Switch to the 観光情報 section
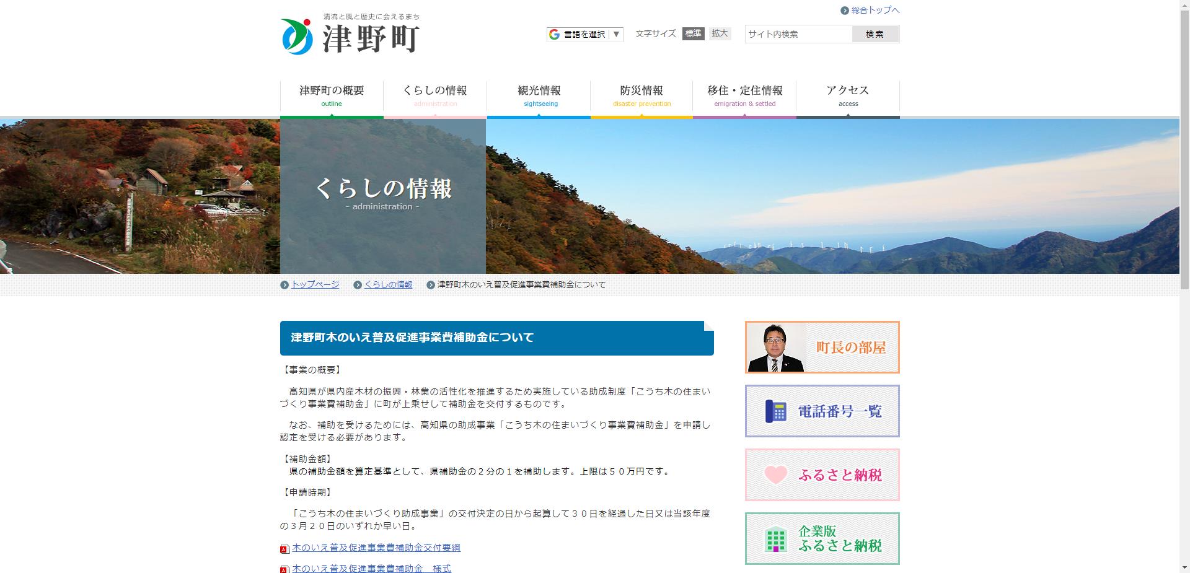1190x573 pixels. (539, 94)
